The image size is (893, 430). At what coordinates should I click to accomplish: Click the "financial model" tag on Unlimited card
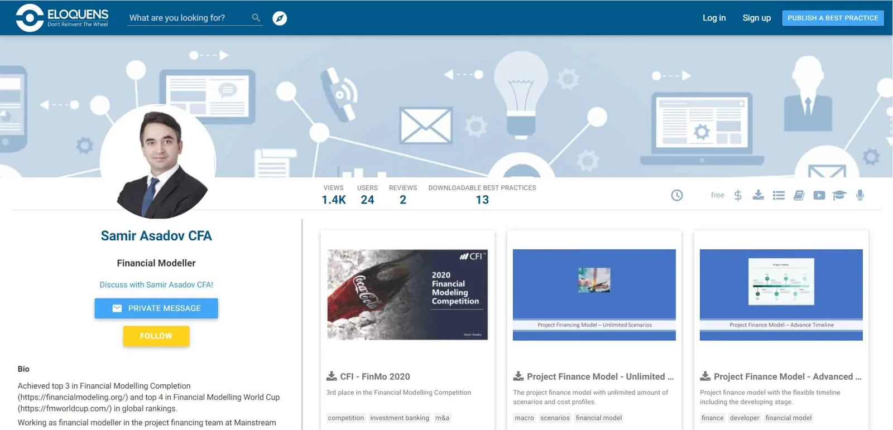click(x=599, y=418)
